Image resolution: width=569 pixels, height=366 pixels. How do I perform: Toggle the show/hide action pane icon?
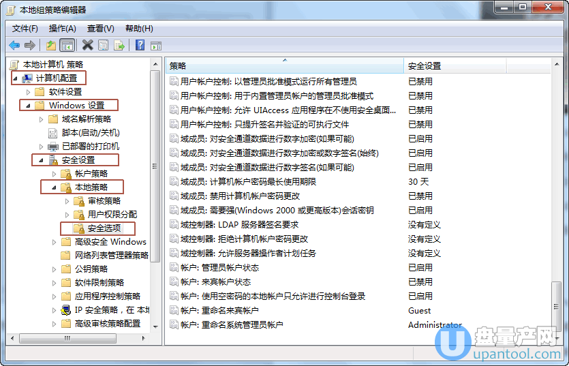point(156,46)
